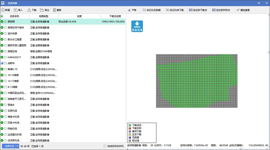The image size is (270, 150).
Task: Check the 18-19海图 task checkbox
Action: pos(5,75)
